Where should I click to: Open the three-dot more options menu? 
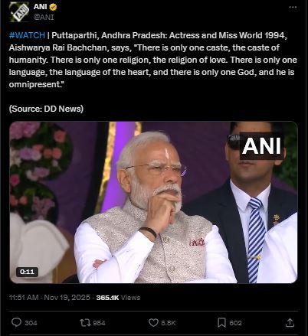(293, 8)
